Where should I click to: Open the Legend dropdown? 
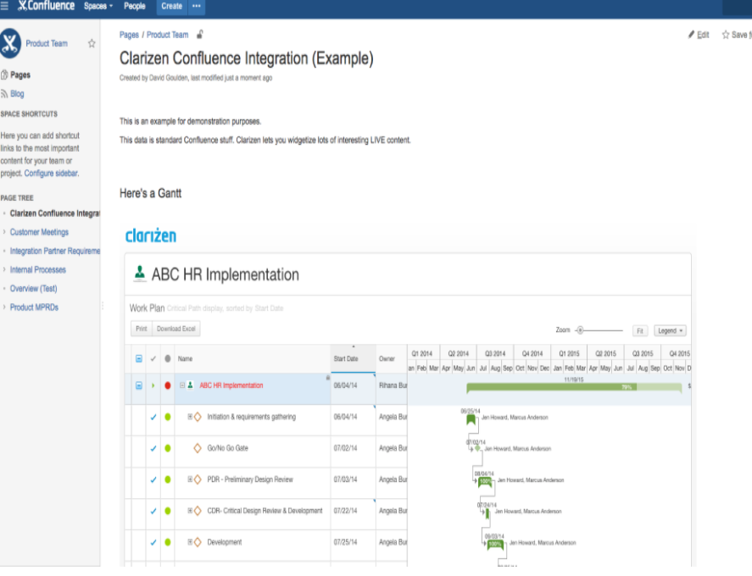670,330
